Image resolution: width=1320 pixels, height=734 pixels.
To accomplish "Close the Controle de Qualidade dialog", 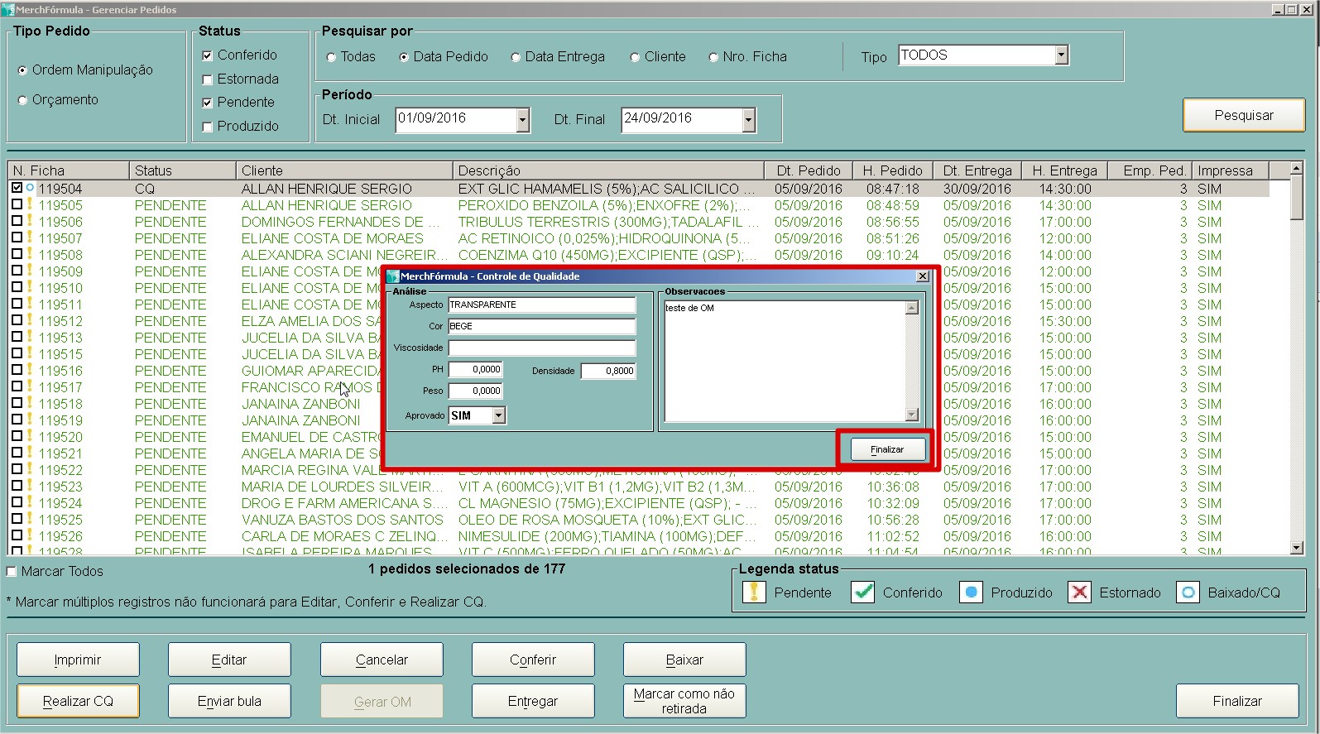I will [x=923, y=276].
